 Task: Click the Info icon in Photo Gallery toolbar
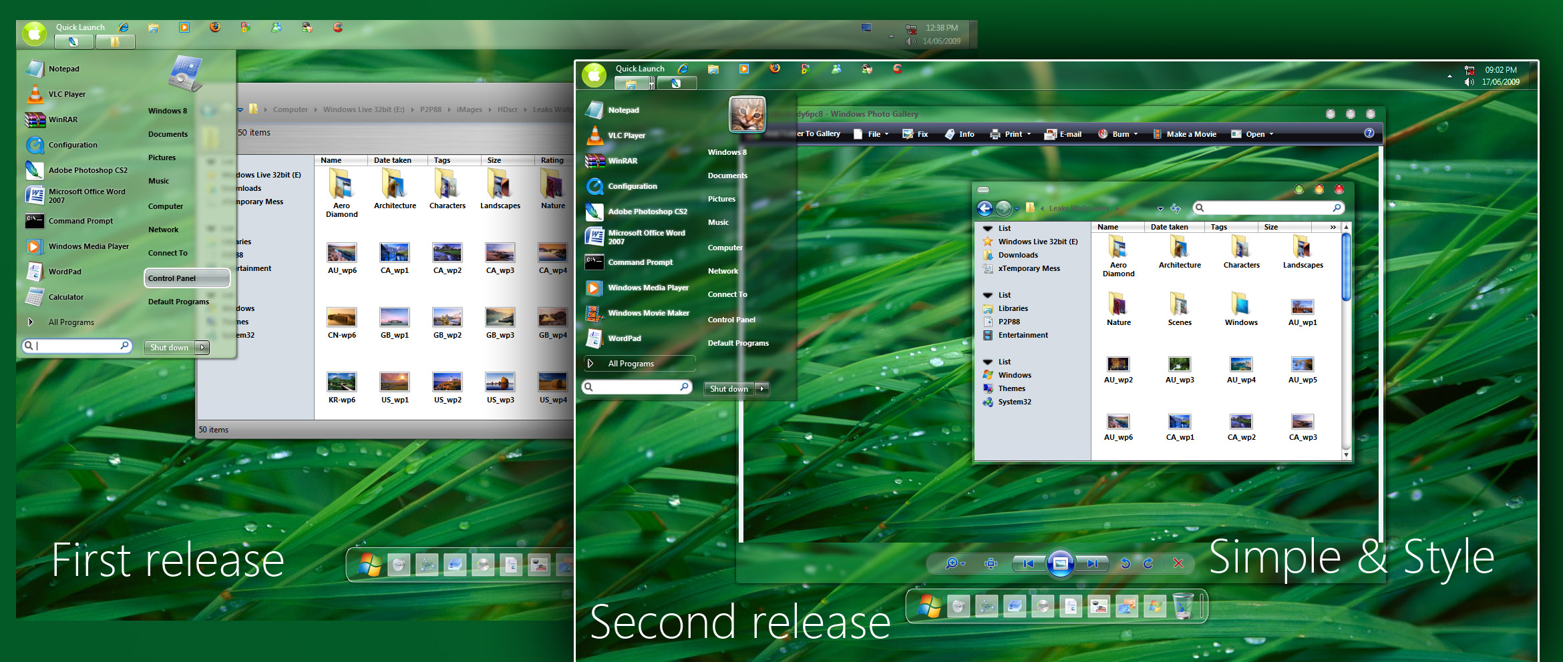[960, 133]
